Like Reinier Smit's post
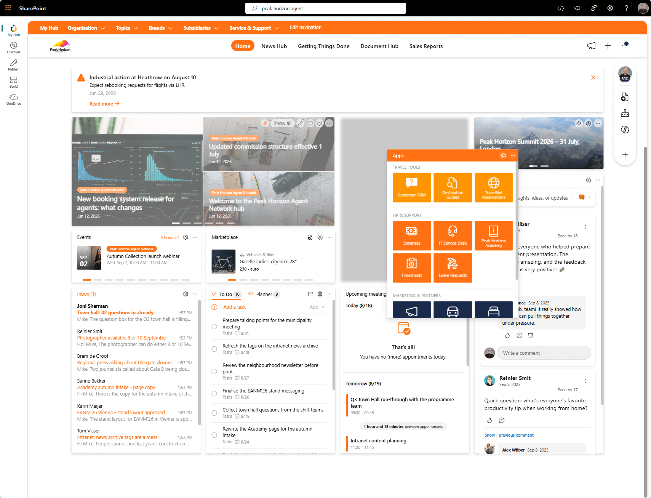Viewport: 651px width, 498px height. click(x=489, y=420)
